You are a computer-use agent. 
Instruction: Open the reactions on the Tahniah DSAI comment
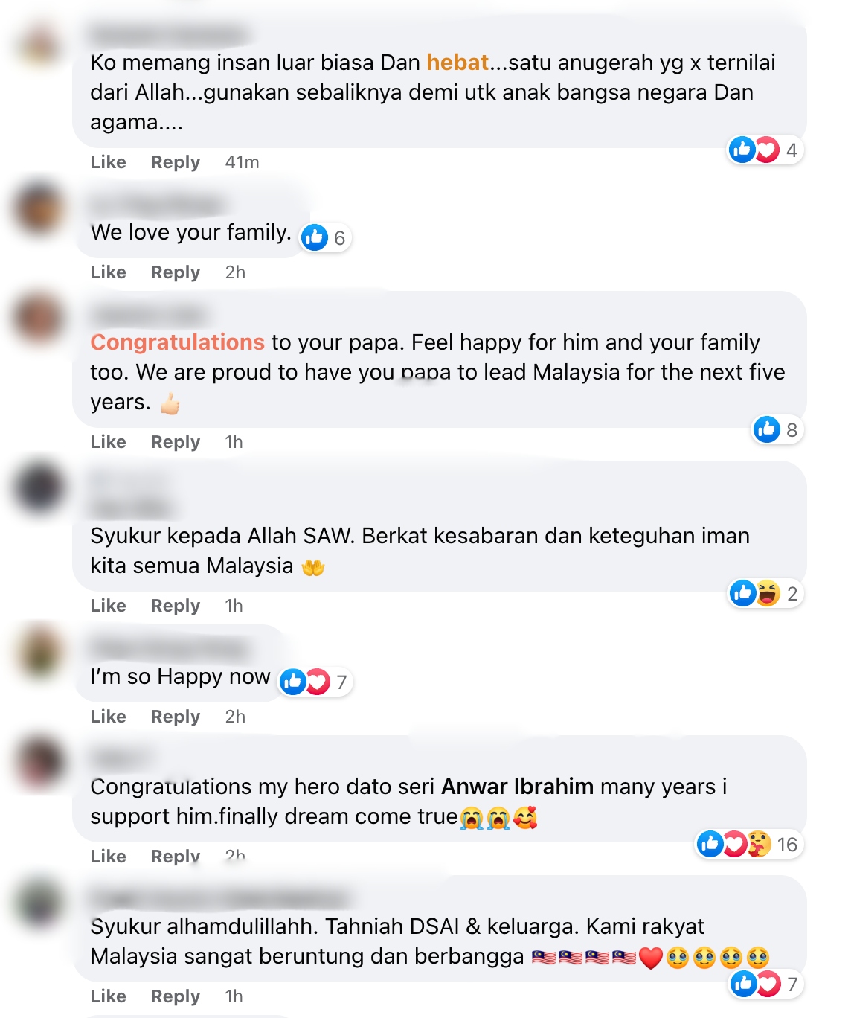click(765, 985)
